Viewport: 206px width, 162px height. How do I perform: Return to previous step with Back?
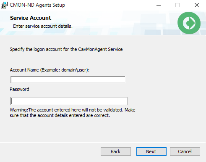point(116,151)
